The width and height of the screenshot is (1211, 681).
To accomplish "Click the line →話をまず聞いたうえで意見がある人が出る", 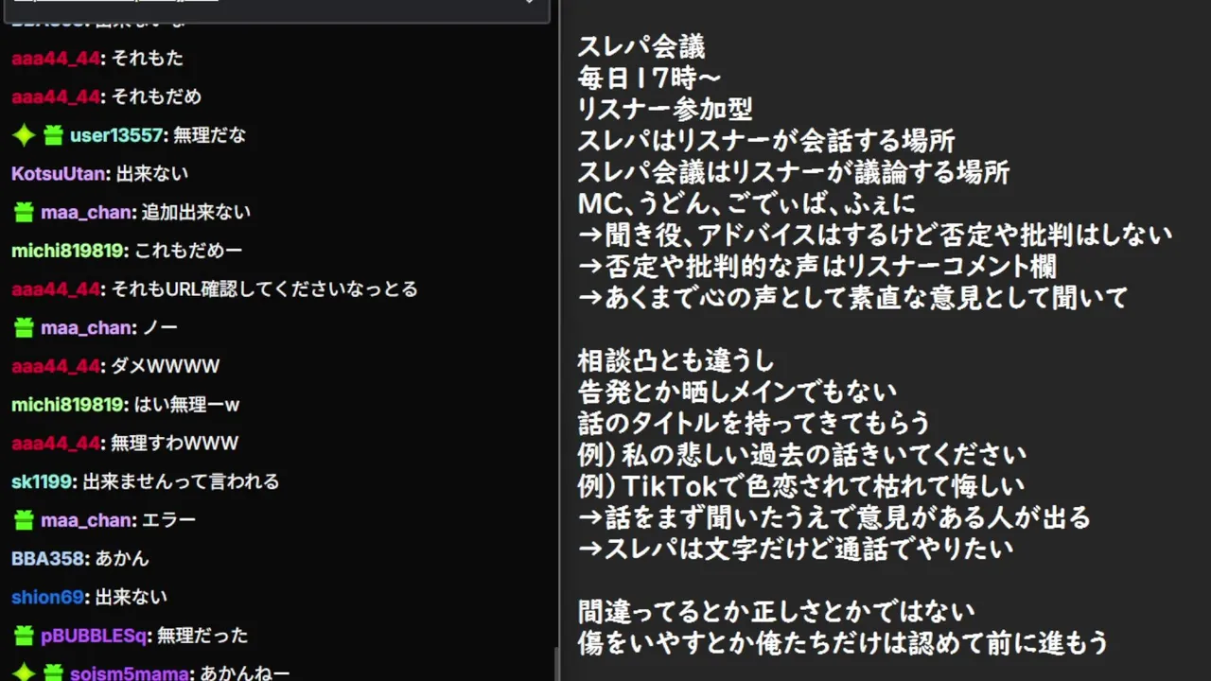I will click(x=834, y=517).
